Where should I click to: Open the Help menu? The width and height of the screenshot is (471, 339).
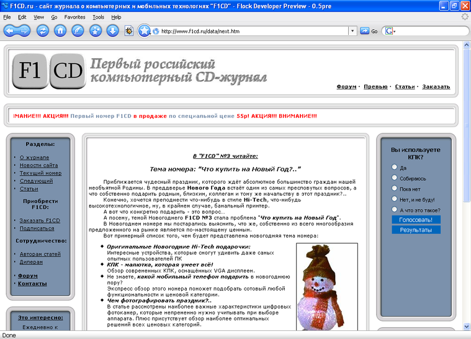(116, 17)
